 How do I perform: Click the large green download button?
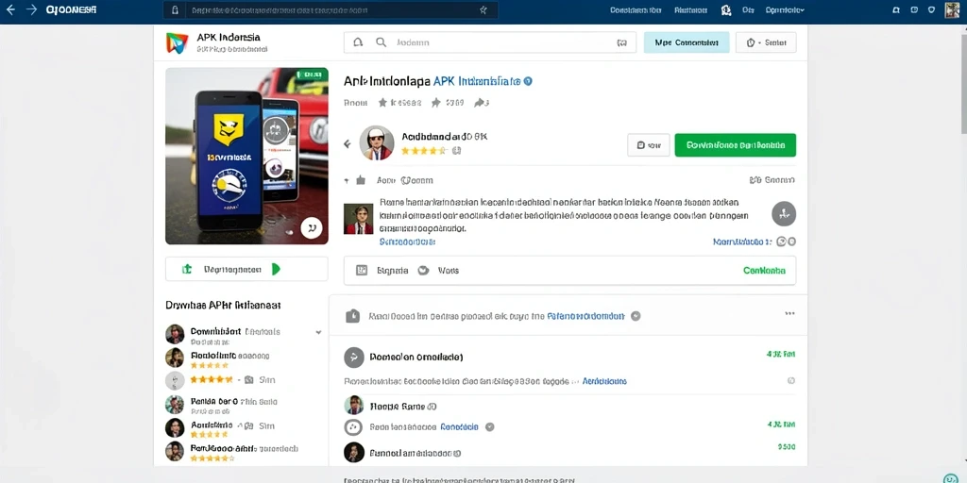735,145
